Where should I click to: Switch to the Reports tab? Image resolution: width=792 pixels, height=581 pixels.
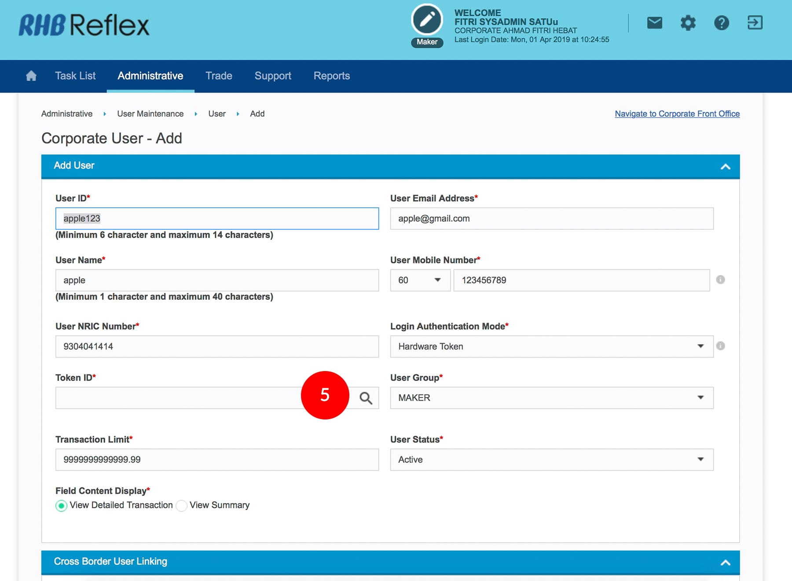click(x=331, y=76)
